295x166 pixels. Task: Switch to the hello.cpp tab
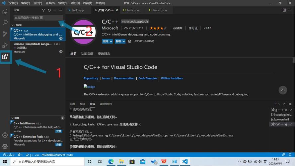(x=78, y=10)
